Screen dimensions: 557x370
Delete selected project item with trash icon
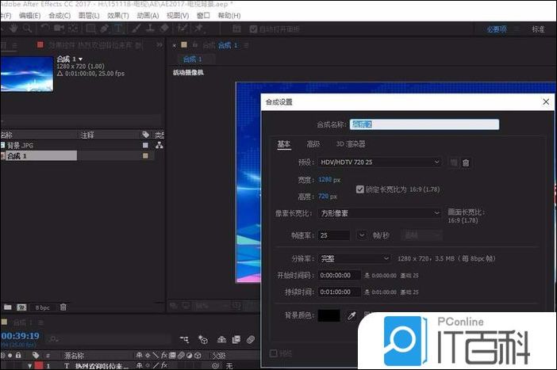click(x=63, y=307)
